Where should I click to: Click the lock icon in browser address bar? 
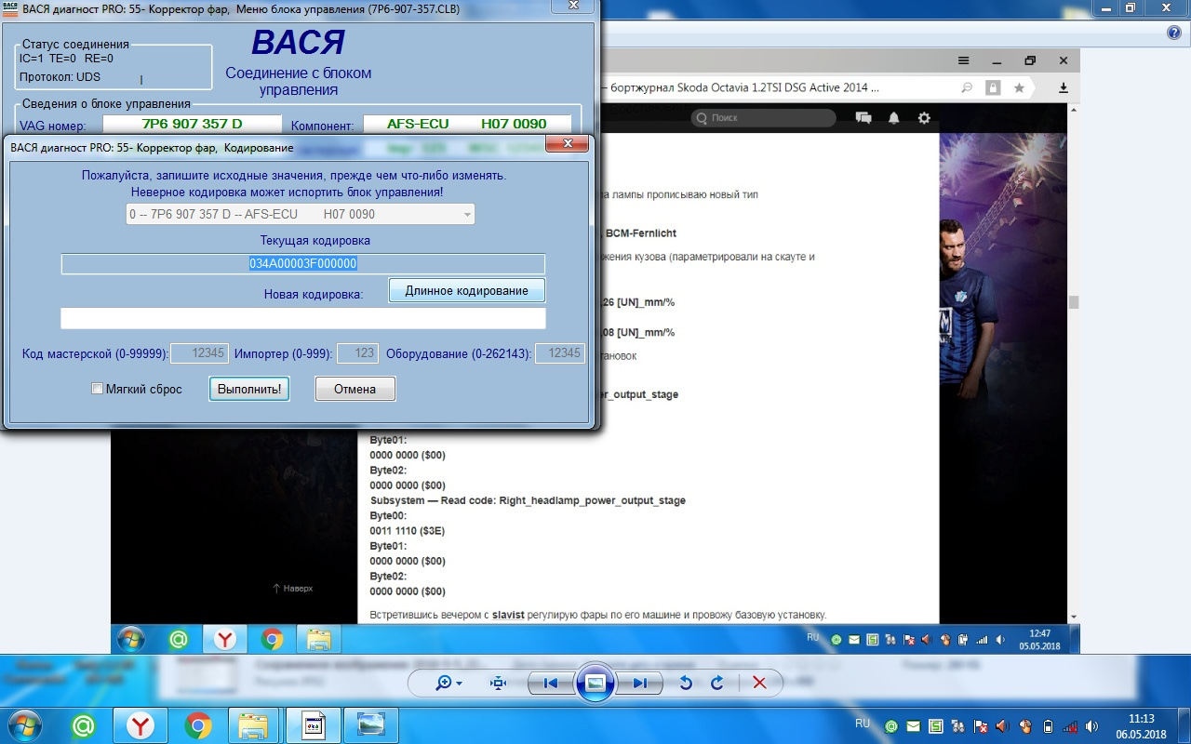pos(993,87)
